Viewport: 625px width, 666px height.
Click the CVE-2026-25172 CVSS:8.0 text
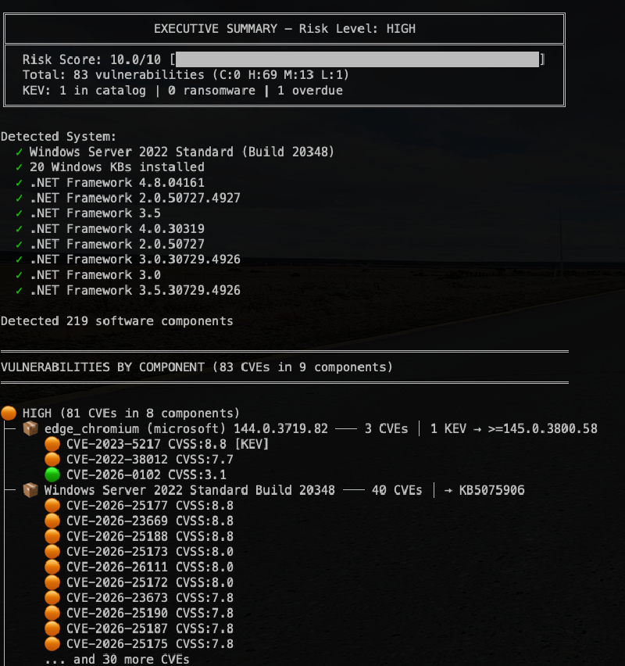(x=150, y=582)
